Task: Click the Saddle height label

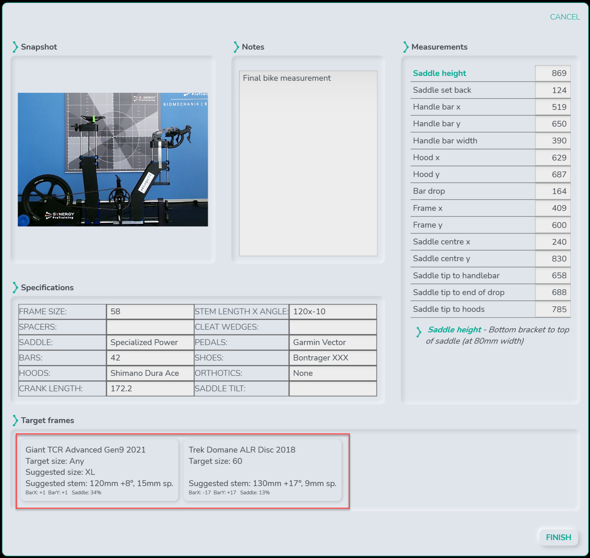Action: point(439,73)
